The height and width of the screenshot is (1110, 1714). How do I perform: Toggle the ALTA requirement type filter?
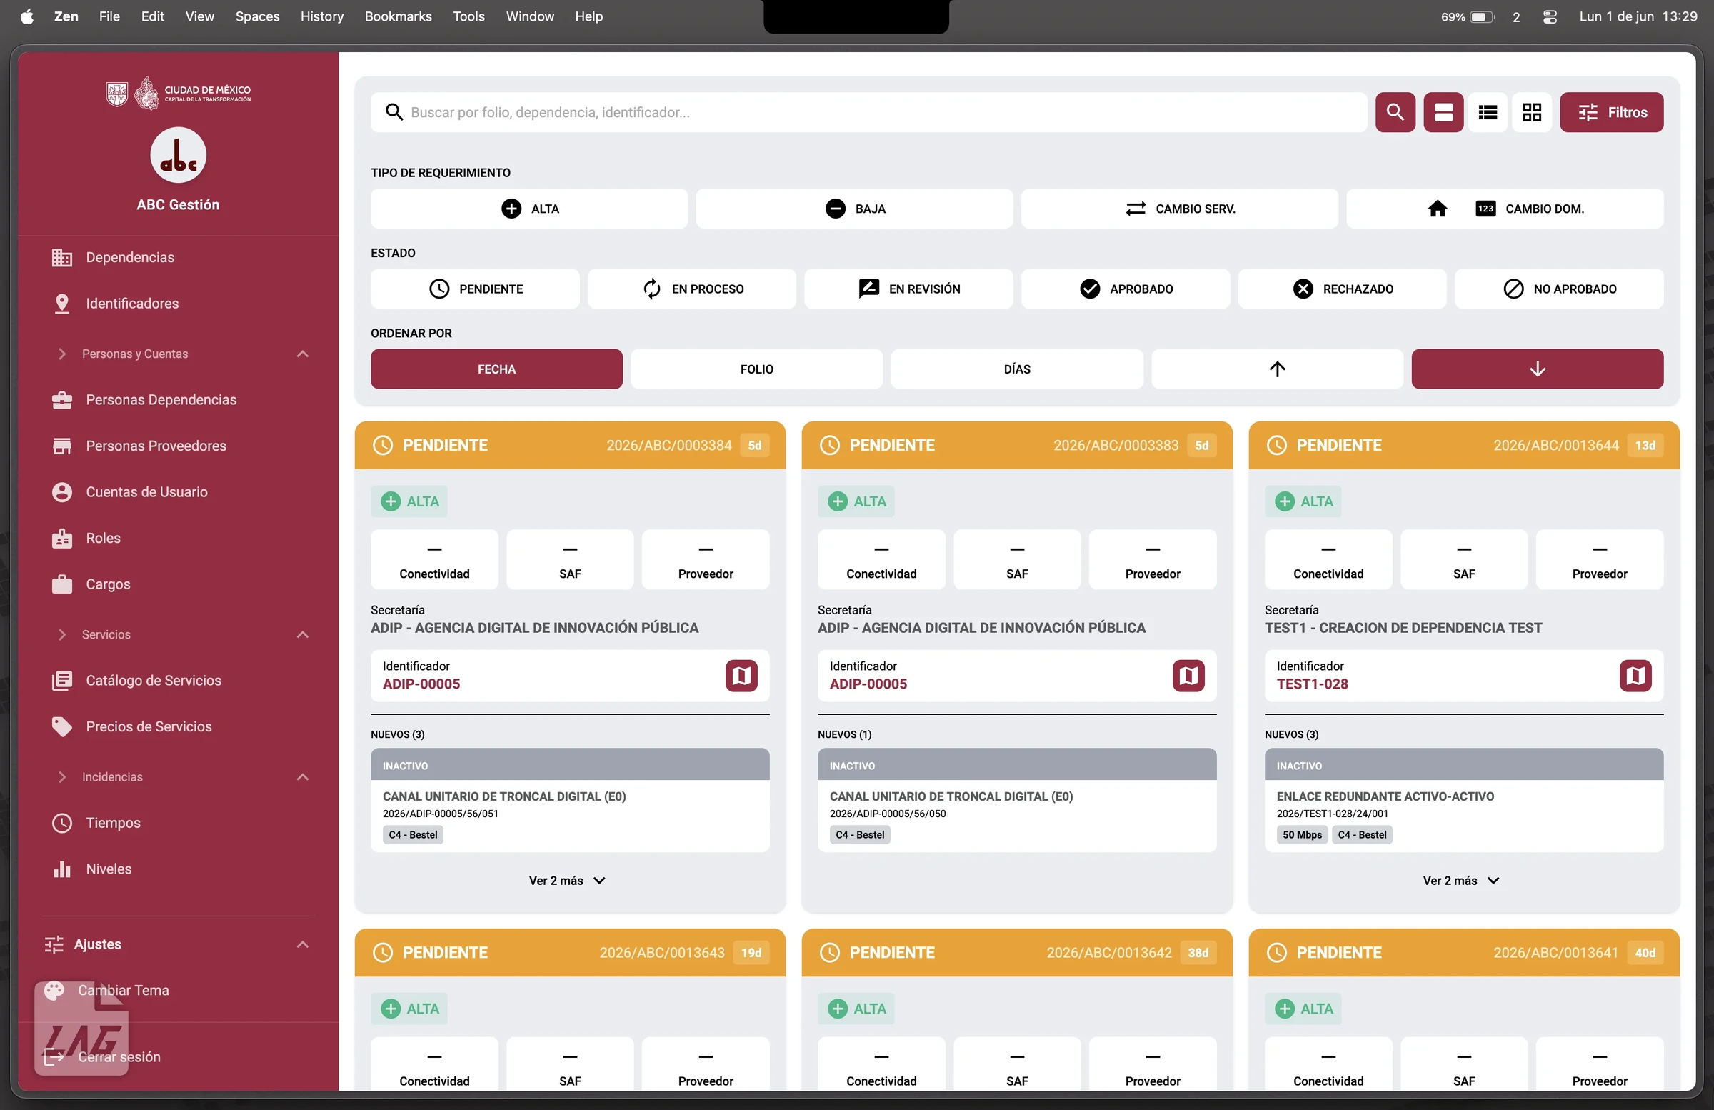pos(528,209)
